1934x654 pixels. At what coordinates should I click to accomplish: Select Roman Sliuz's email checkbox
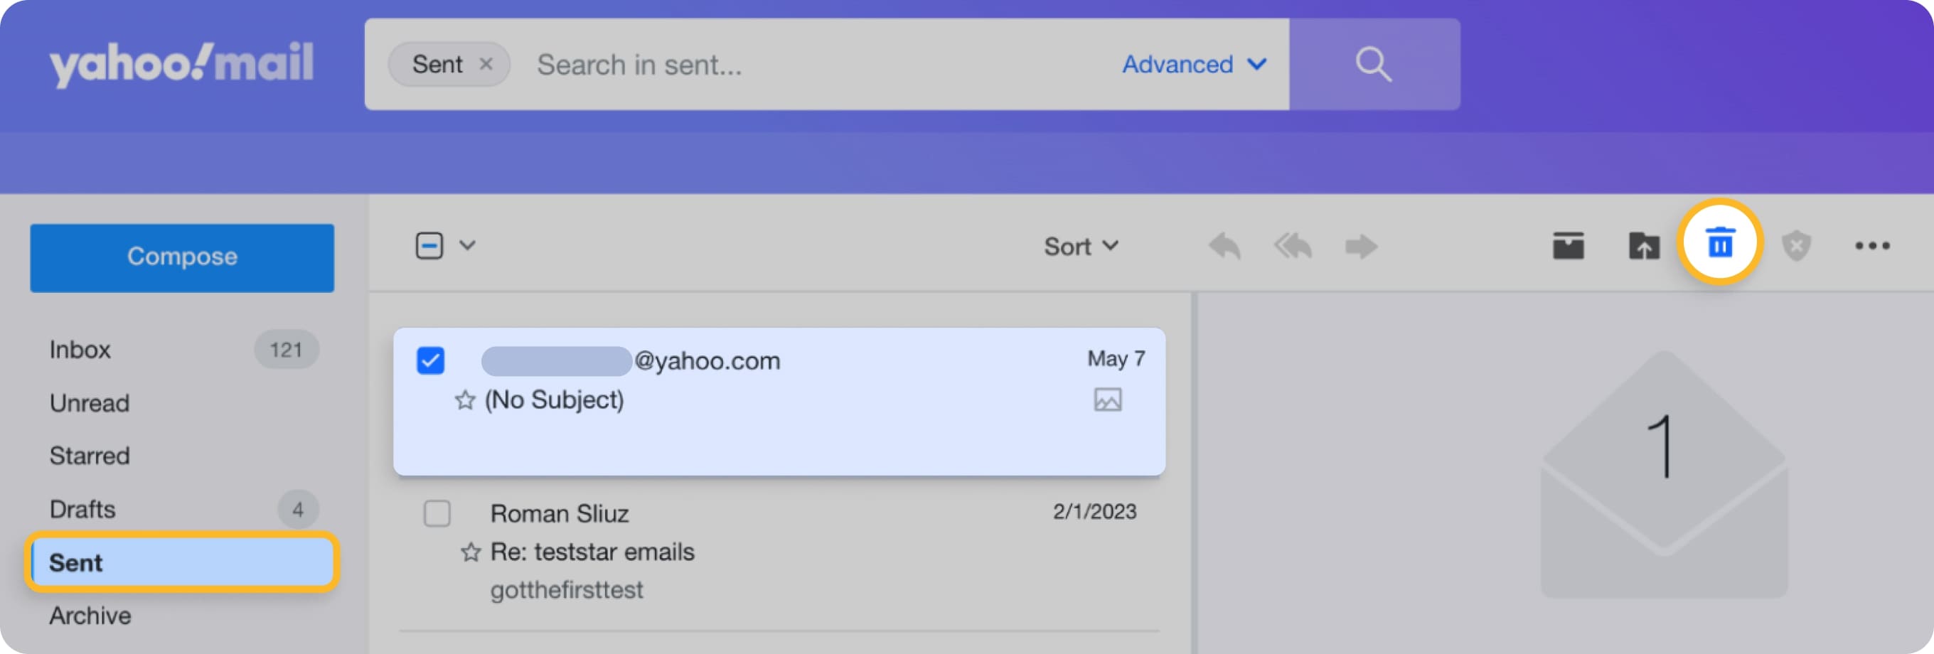(436, 513)
